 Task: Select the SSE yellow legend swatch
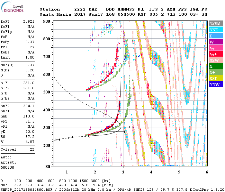(x=216, y=78)
